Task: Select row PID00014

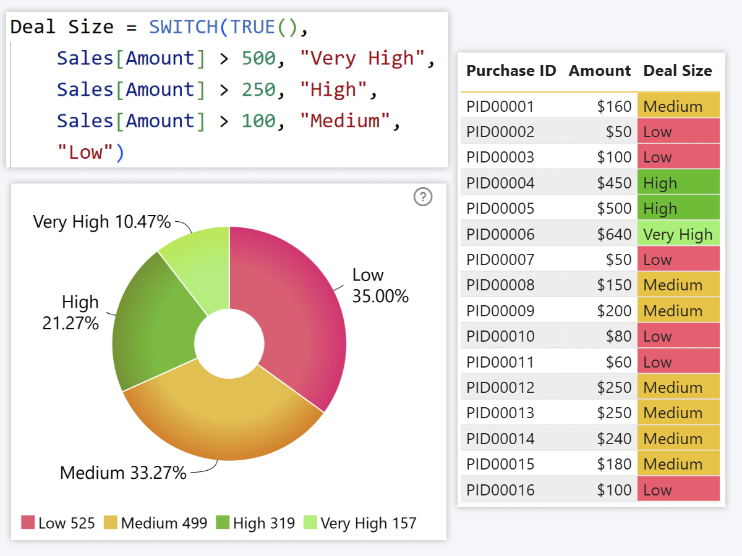Action: tap(591, 439)
